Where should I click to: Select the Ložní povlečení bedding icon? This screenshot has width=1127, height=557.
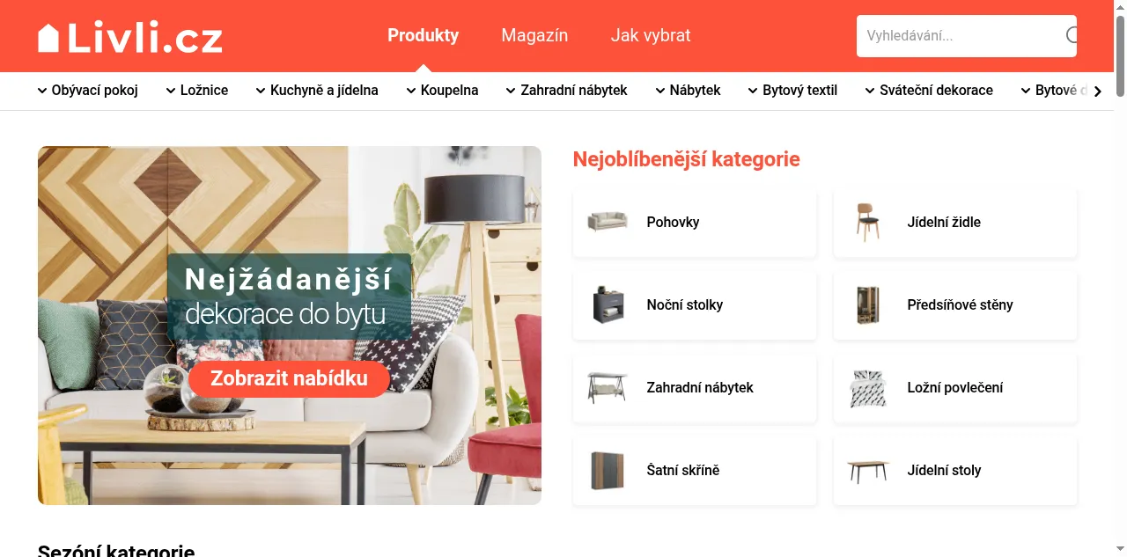[868, 387]
